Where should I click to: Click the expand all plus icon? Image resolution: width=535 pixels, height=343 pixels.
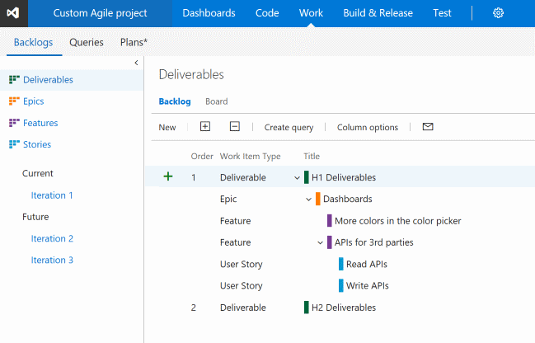pos(205,127)
